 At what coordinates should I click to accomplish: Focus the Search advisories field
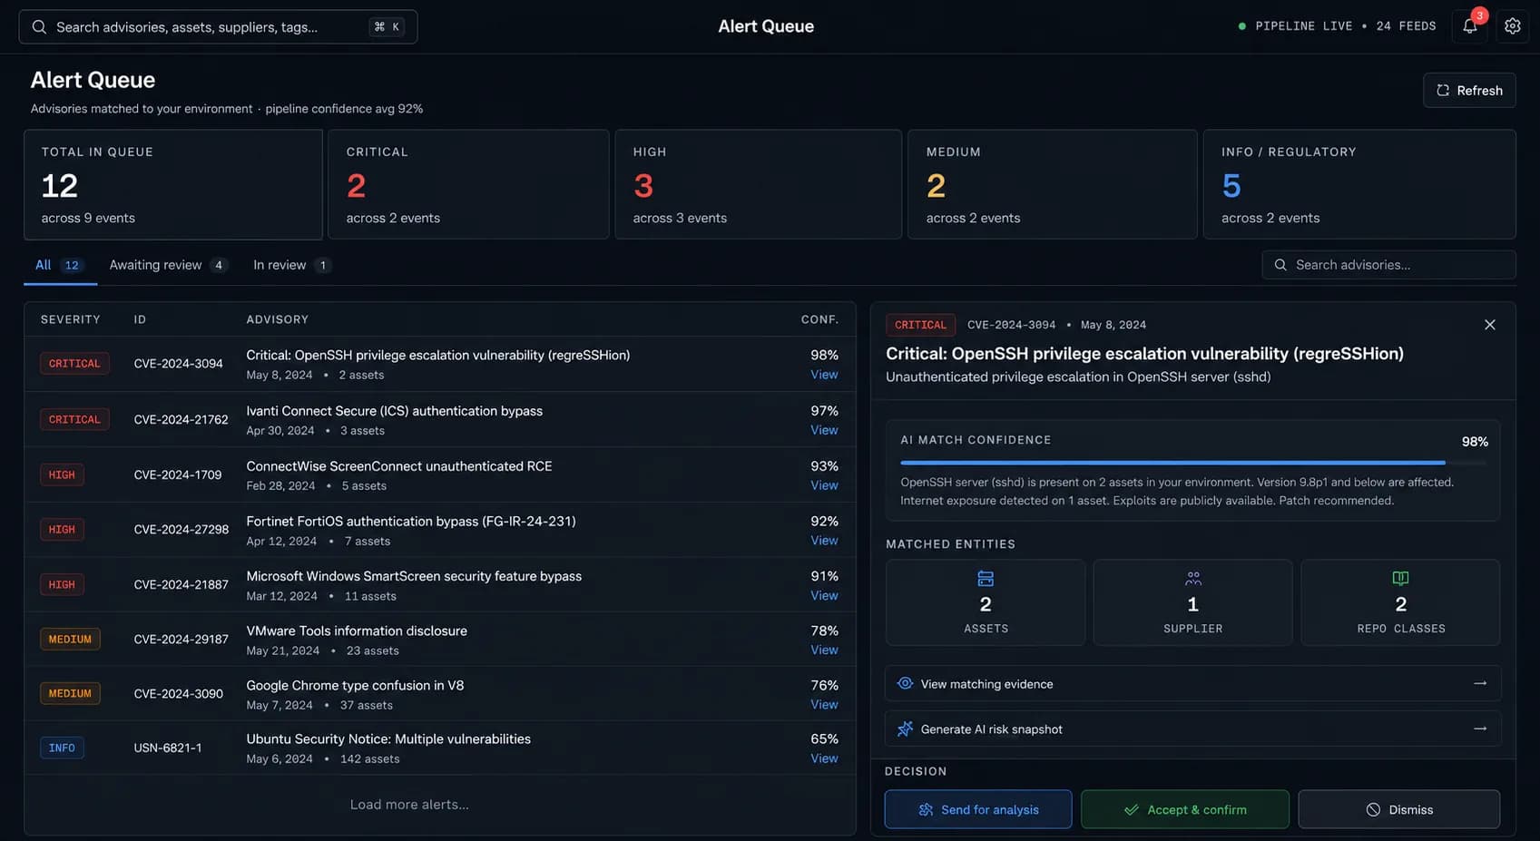pyautogui.click(x=1388, y=265)
